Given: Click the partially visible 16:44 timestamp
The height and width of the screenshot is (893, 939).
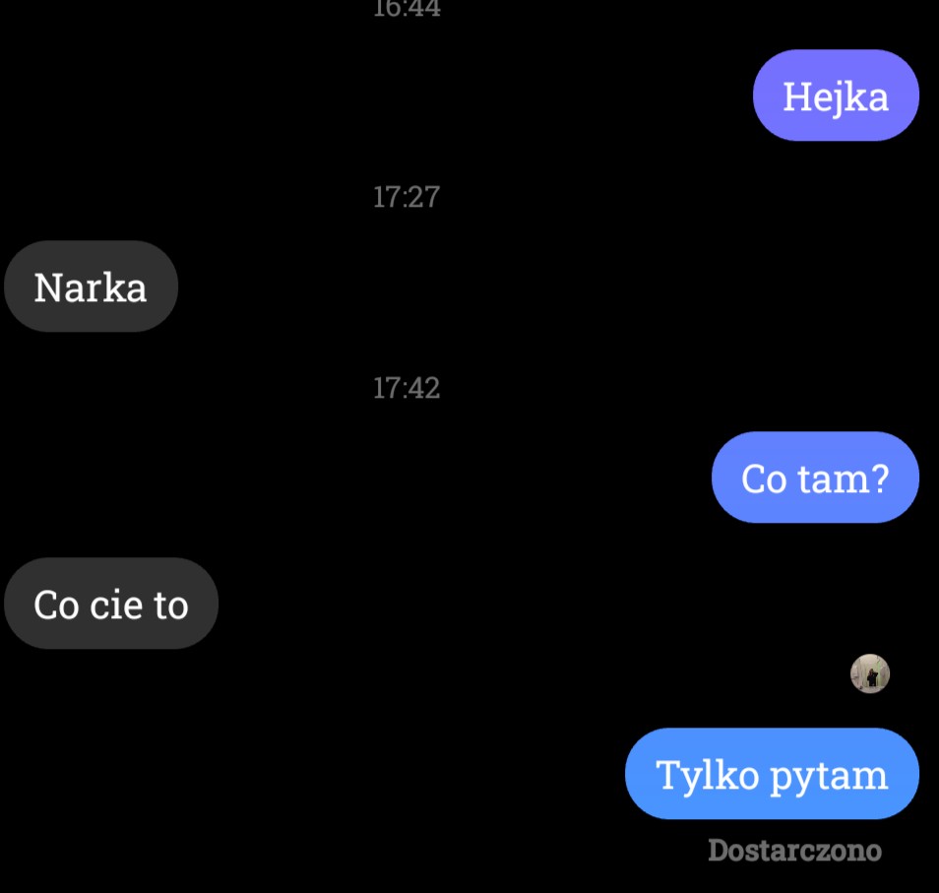Looking at the screenshot, I should pyautogui.click(x=407, y=9).
